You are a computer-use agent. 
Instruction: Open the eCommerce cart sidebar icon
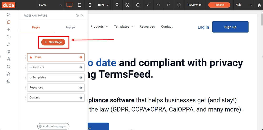[x=9, y=51]
